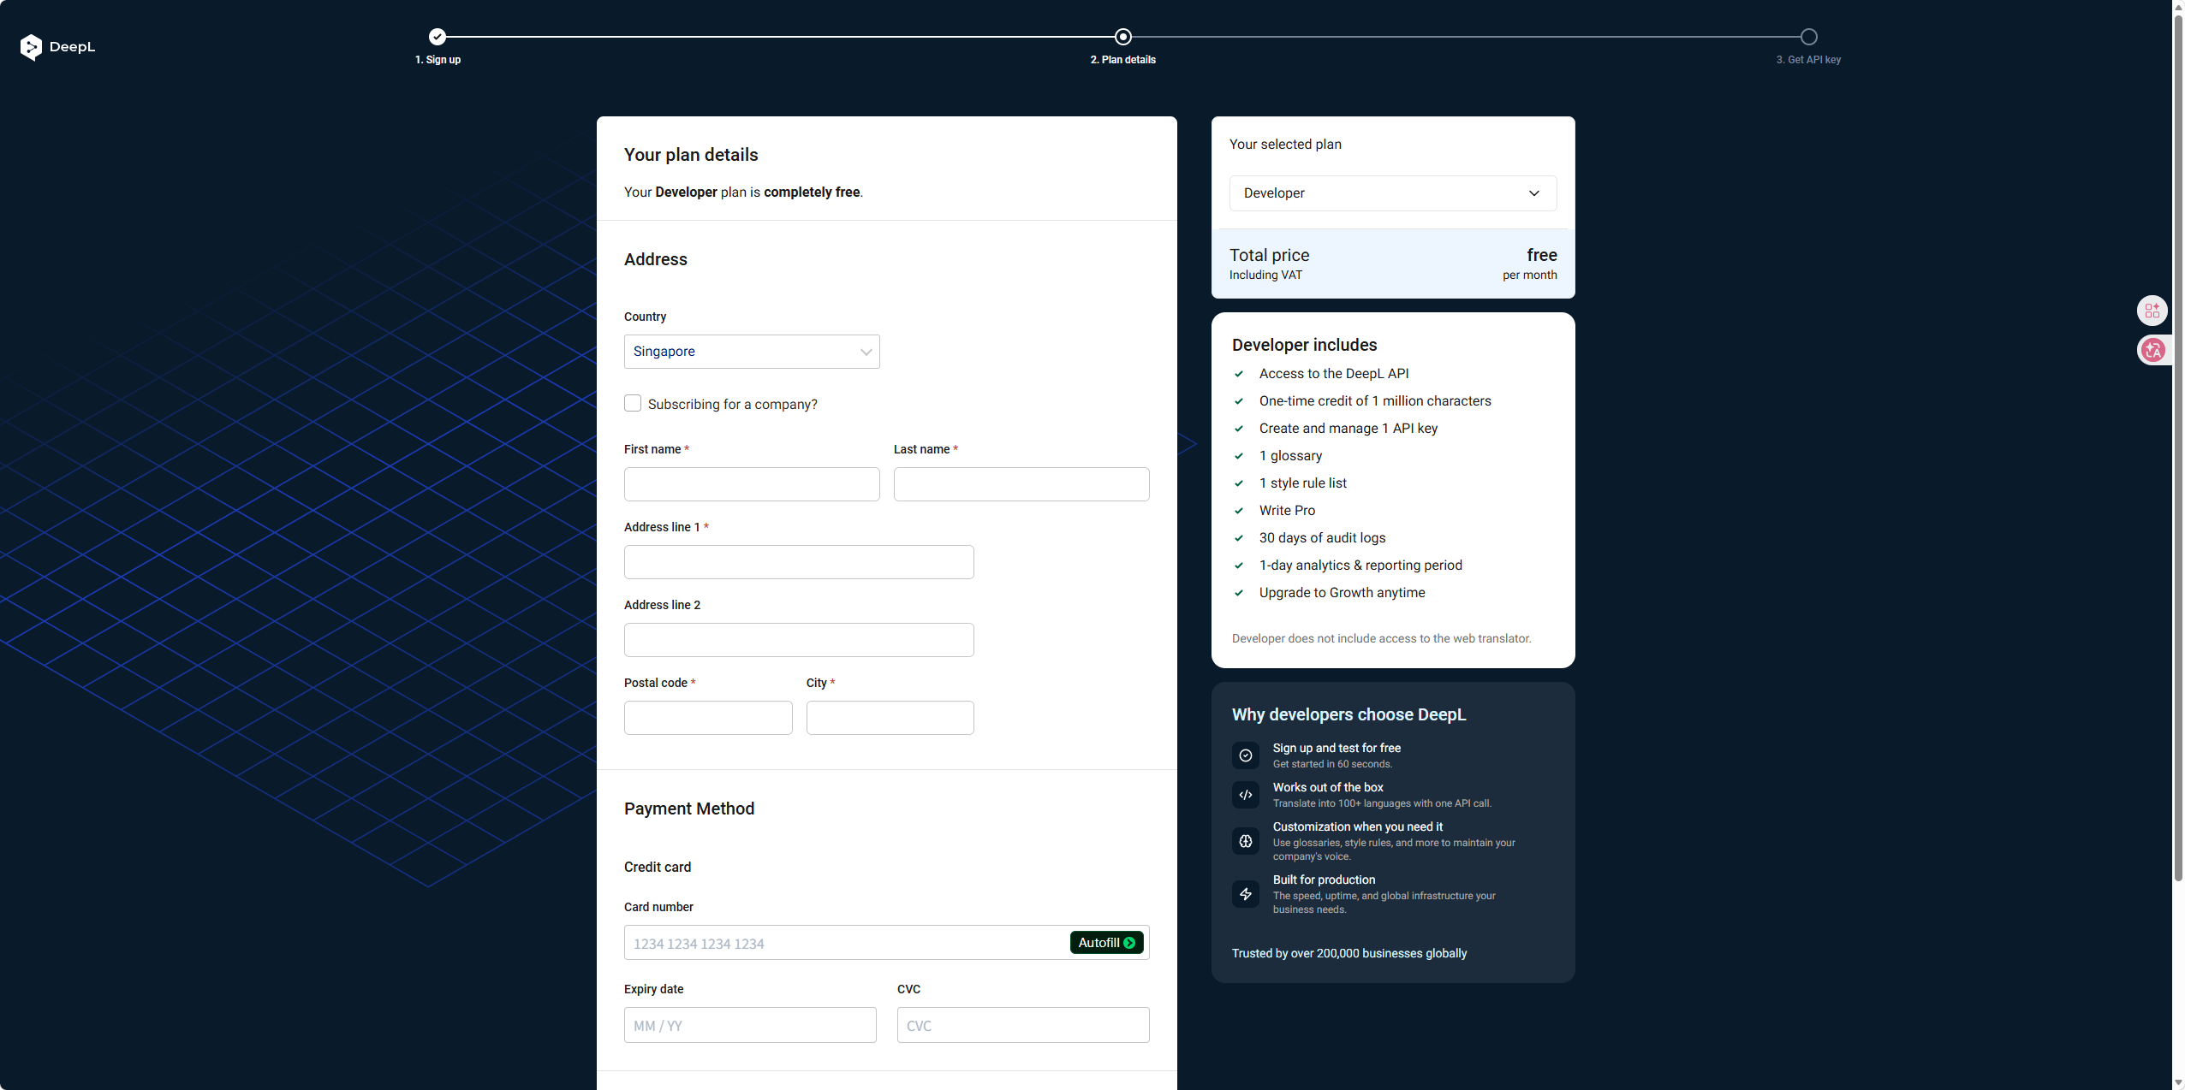This screenshot has width=2185, height=1090.
Task: Click the CVC input field
Action: tap(1023, 1025)
